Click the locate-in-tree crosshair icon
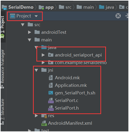The width and height of the screenshot is (129, 132). point(118,16)
